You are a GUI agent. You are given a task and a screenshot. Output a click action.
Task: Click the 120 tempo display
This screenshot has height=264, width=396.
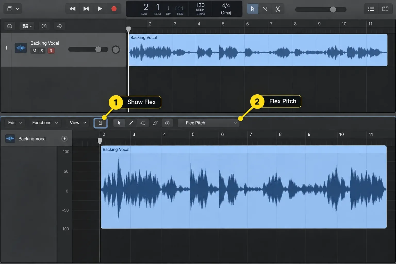point(200,9)
